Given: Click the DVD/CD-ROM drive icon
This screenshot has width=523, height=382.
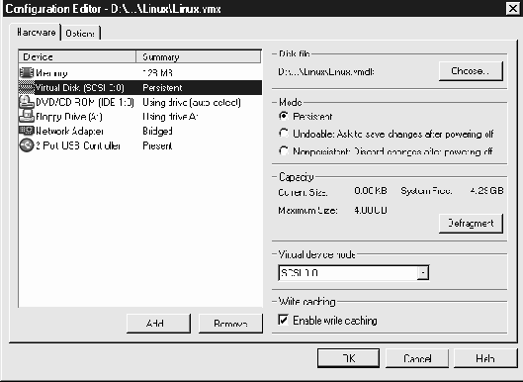Looking at the screenshot, I should click(27, 102).
